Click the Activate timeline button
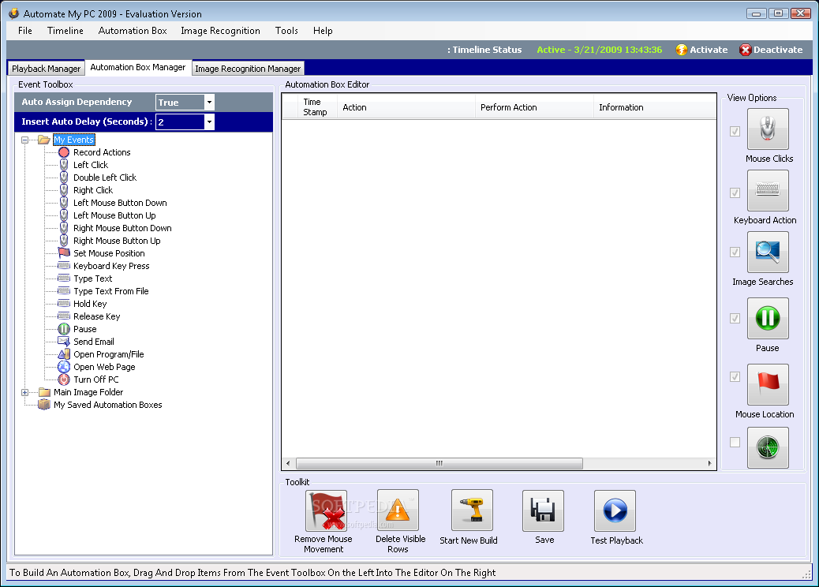 [x=701, y=50]
